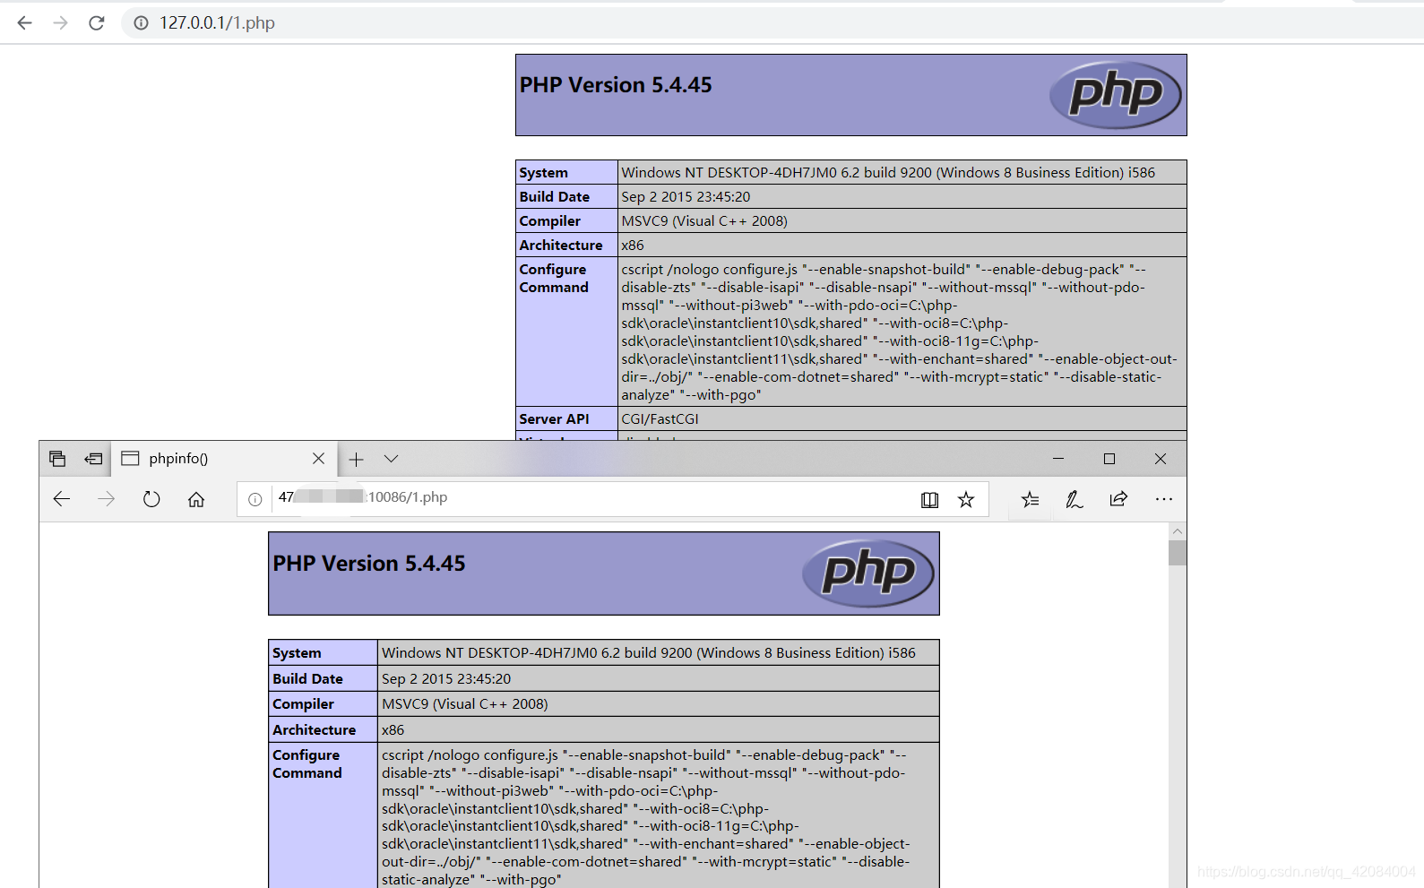Click MSVC9 compiler value in Chrome table
Image resolution: width=1424 pixels, height=888 pixels.
click(x=704, y=221)
